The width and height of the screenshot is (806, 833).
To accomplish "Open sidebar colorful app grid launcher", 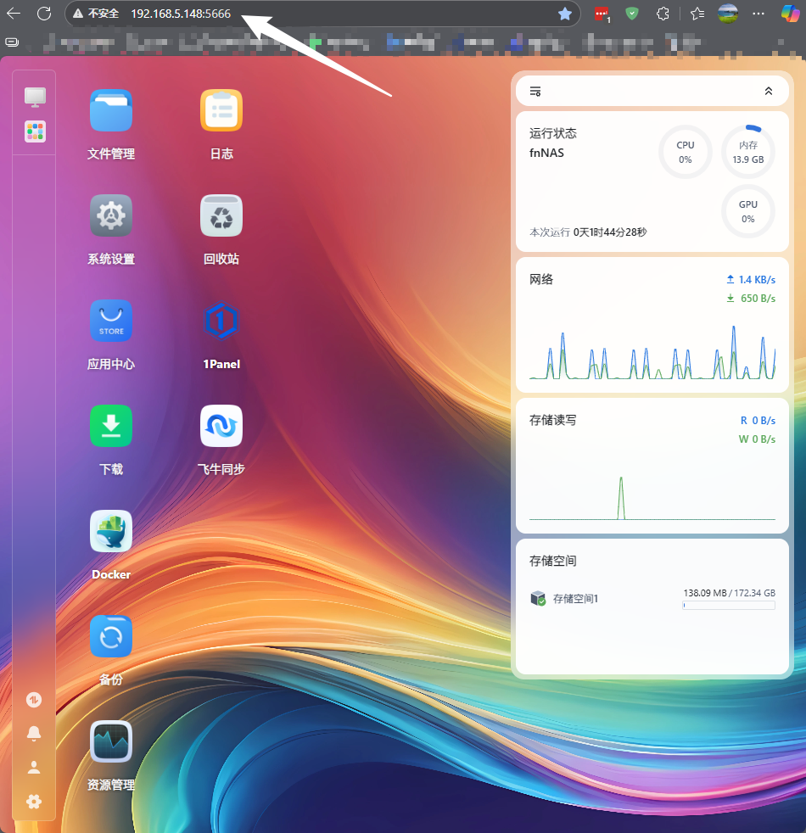I will pyautogui.click(x=35, y=131).
